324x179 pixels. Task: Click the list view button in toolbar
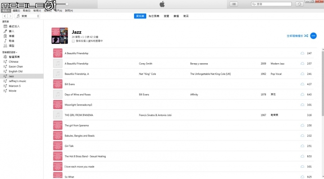pos(234,4)
